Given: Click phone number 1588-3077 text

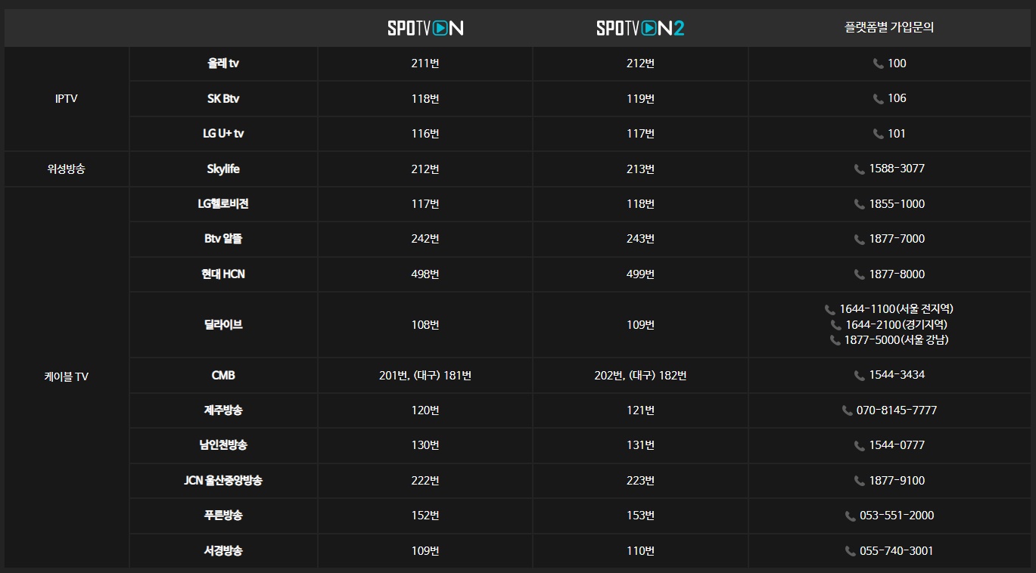Looking at the screenshot, I should (x=897, y=169).
